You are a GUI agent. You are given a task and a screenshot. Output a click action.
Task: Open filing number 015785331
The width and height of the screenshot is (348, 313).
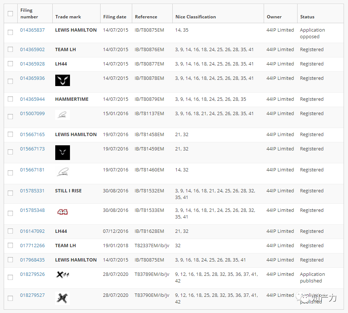32,191
